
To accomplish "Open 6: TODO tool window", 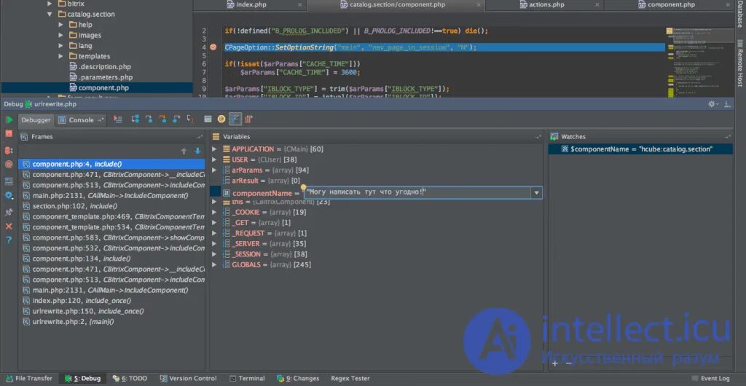I will [130, 379].
